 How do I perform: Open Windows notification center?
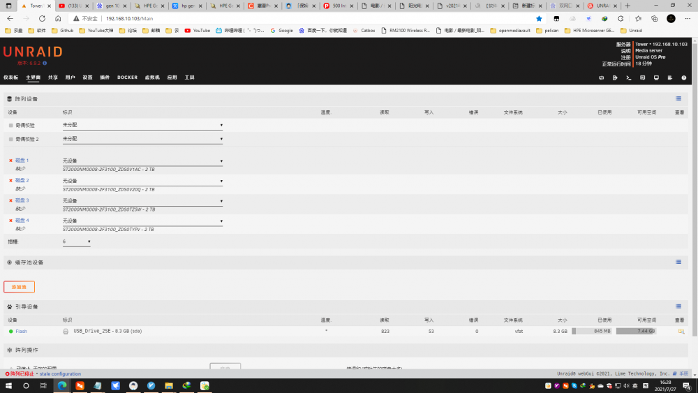pos(687,385)
